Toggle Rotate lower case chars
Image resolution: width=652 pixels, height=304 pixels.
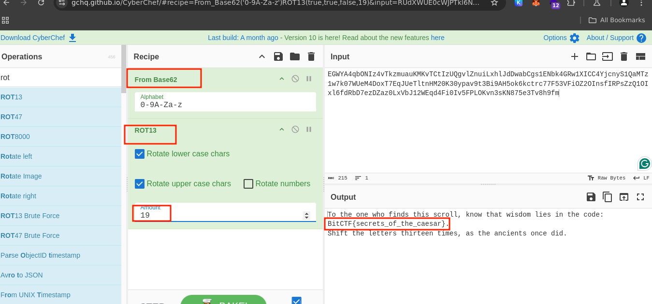(x=140, y=154)
